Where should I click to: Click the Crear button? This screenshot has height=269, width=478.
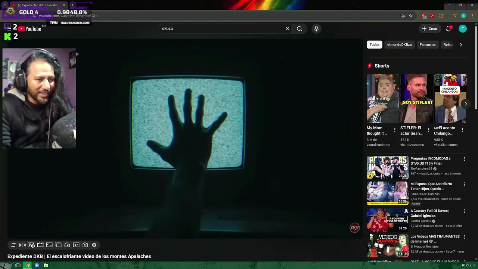(x=429, y=29)
